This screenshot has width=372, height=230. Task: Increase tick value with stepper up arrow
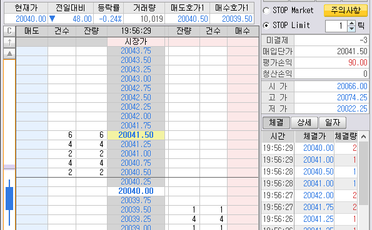(351, 23)
